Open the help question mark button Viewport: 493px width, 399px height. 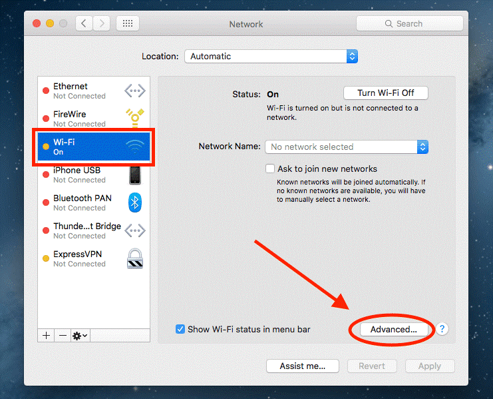click(442, 329)
